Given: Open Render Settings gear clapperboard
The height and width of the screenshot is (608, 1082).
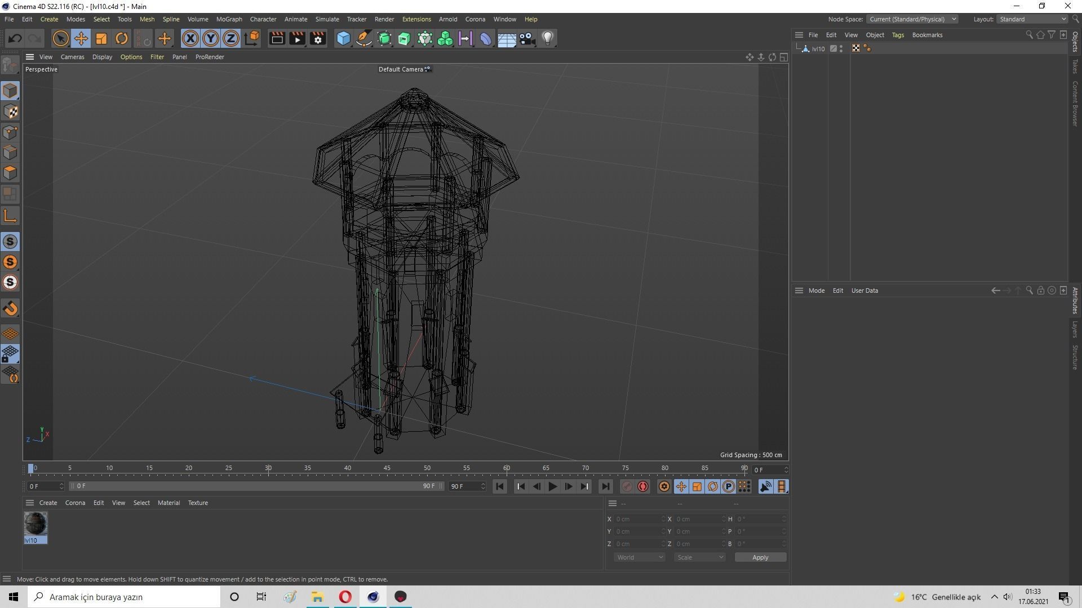Looking at the screenshot, I should click(318, 38).
